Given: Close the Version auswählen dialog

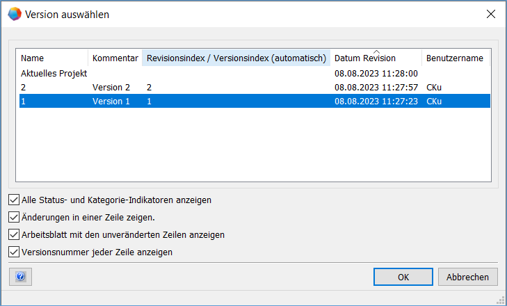Looking at the screenshot, I should (490, 14).
